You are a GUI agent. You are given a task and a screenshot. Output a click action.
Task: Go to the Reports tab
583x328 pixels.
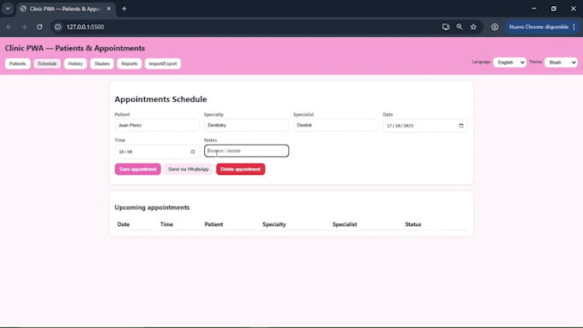click(129, 63)
